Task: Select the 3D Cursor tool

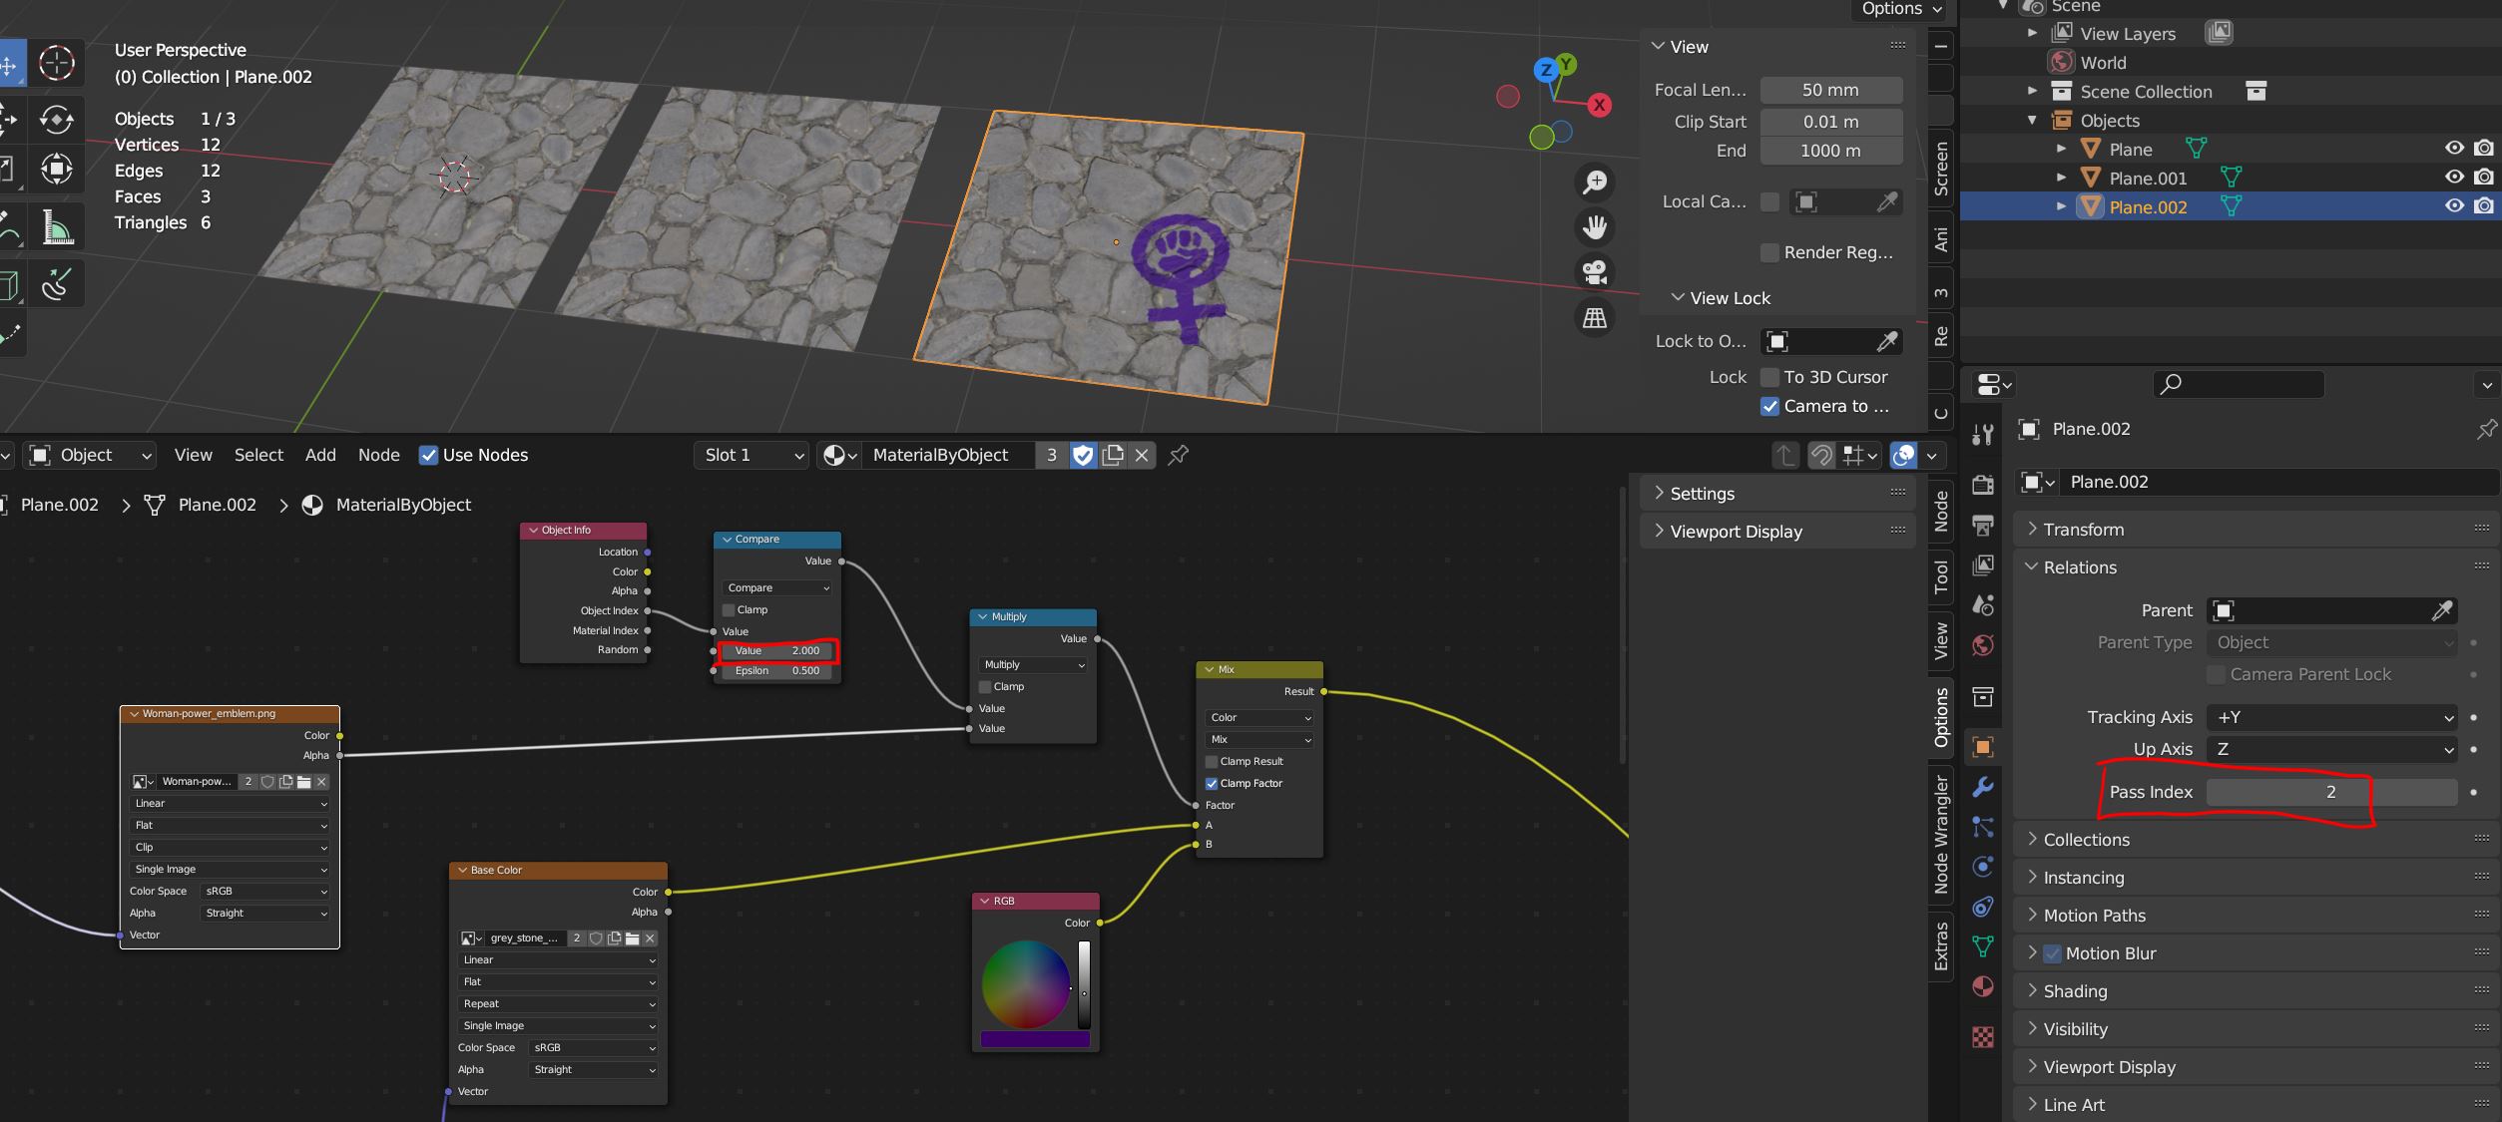Action: click(56, 63)
